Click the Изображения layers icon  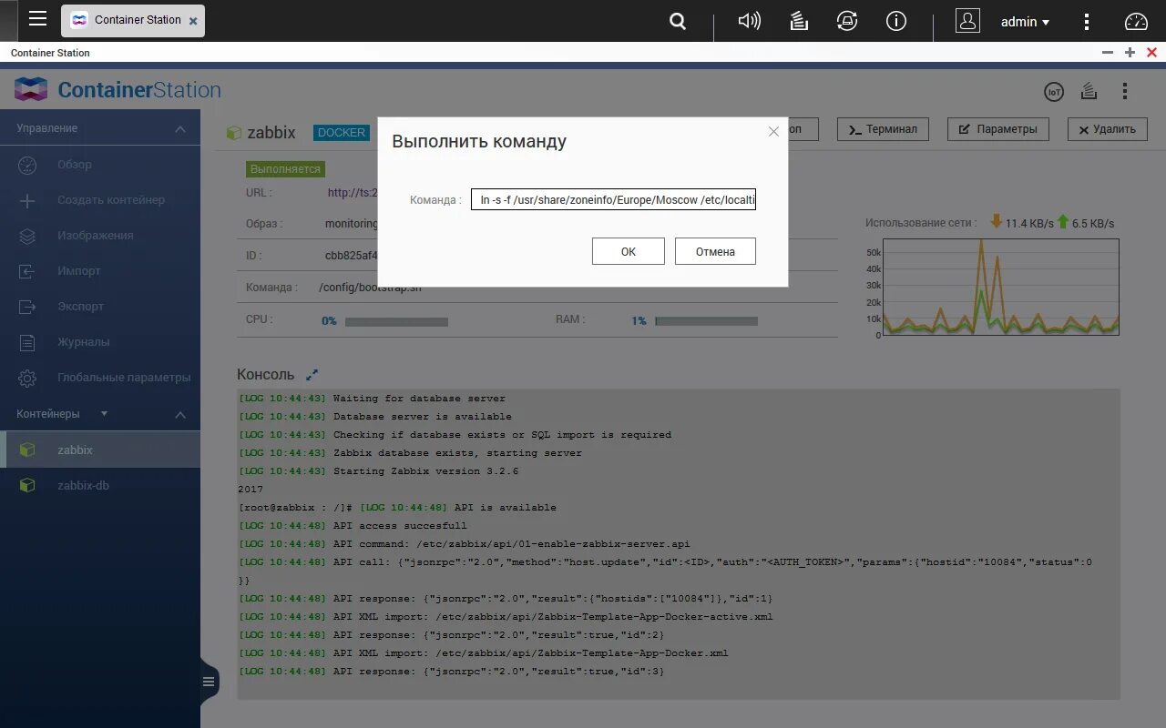pos(27,236)
